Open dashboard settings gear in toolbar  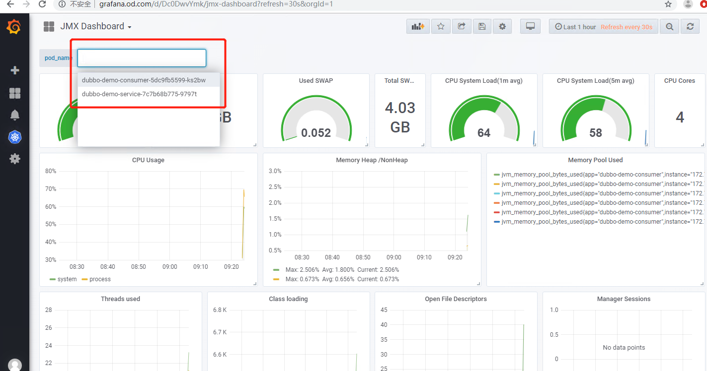502,27
